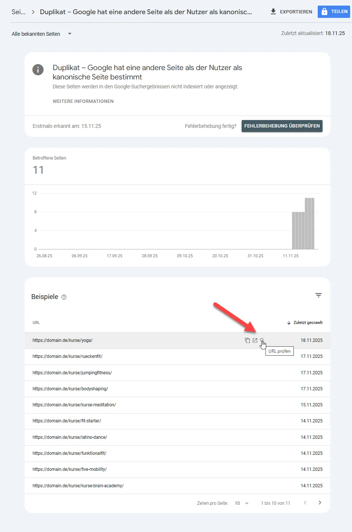Image resolution: width=352 pixels, height=532 pixels.
Task: Open the filter icon in the Beispiele panel
Action: (319, 295)
